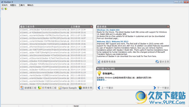The width and height of the screenshot is (189, 107).
Task: Go to 上一个提示
Action: pos(107,88)
